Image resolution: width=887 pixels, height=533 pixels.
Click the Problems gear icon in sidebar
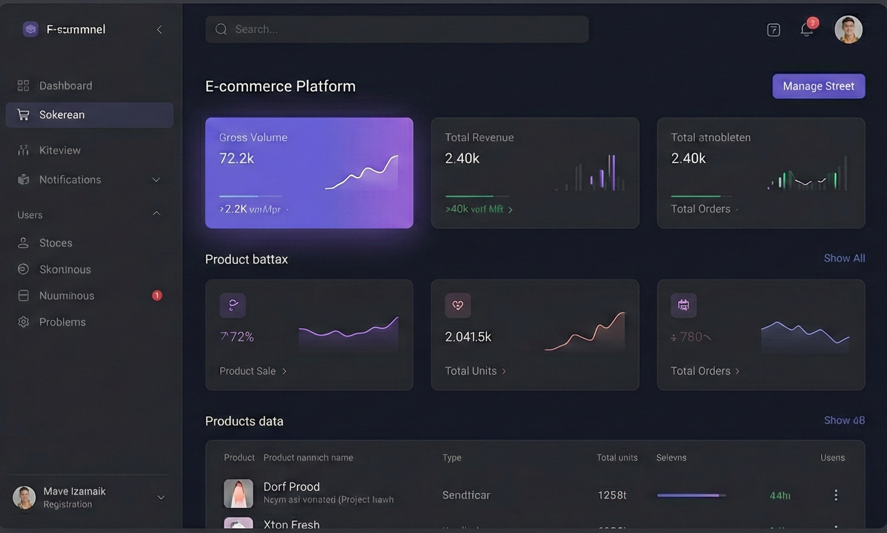point(23,322)
